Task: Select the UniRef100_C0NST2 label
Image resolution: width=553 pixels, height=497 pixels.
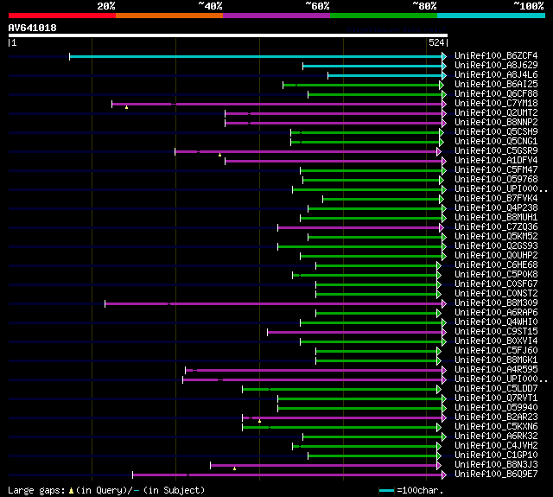Action: (496, 294)
